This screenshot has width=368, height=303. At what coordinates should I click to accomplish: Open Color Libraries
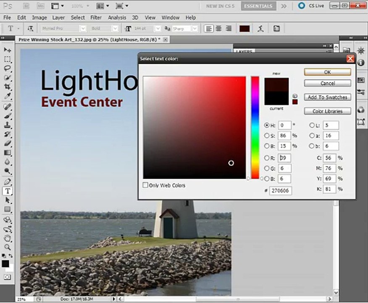point(328,111)
